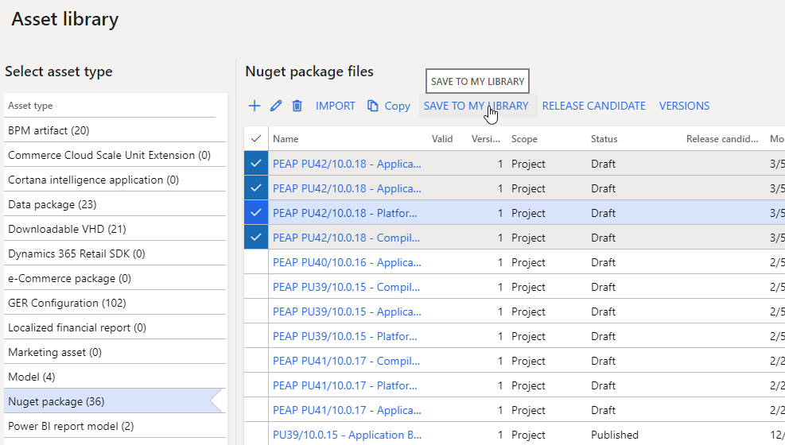Click the Asset type column header
This screenshot has height=445, width=785.
point(30,106)
